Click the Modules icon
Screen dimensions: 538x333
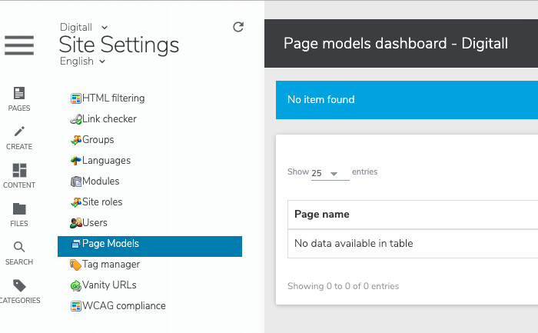click(76, 181)
